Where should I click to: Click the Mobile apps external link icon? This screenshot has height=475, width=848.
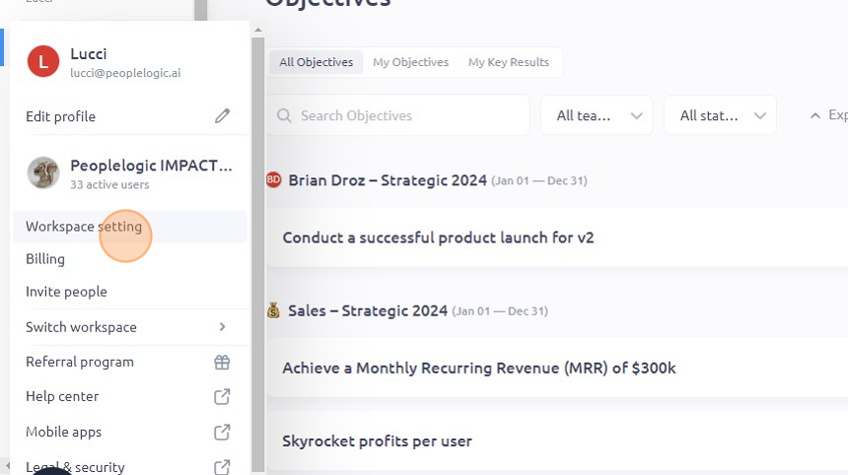222,433
